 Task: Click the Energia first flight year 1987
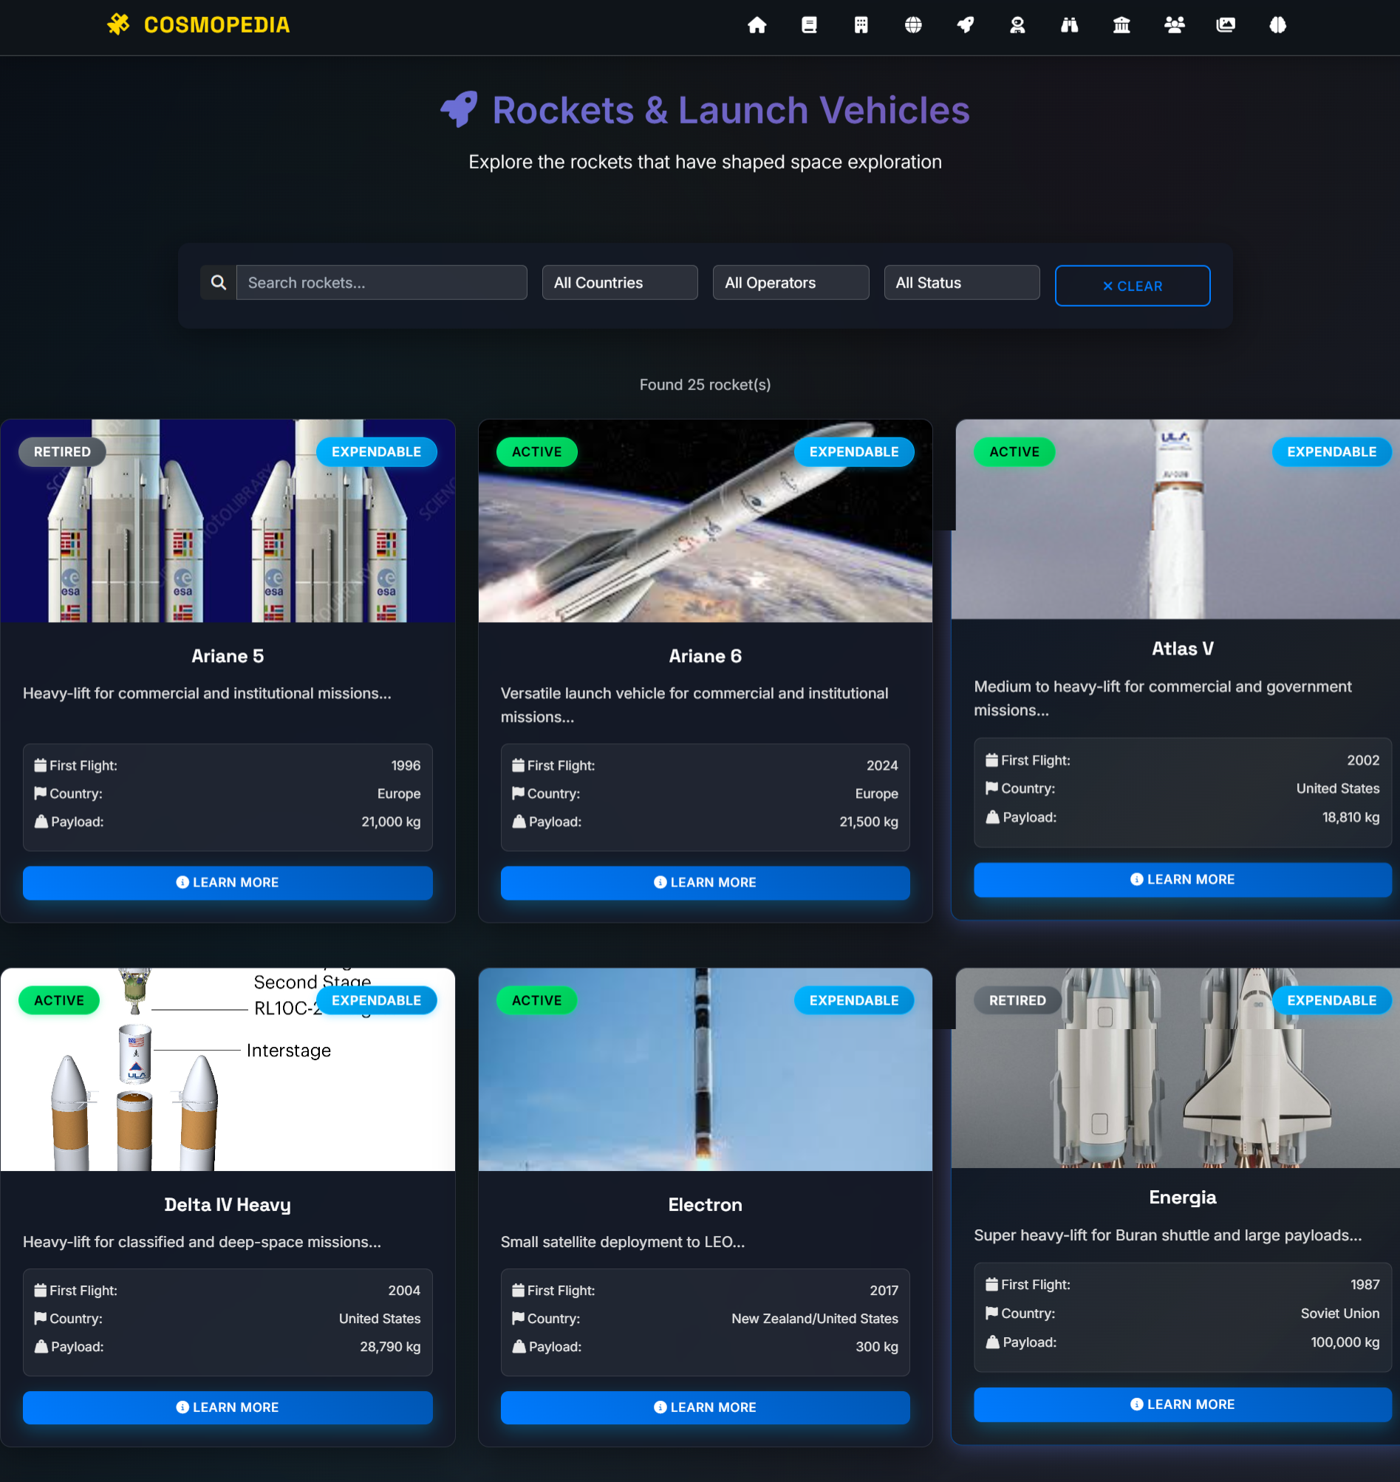click(1365, 1284)
